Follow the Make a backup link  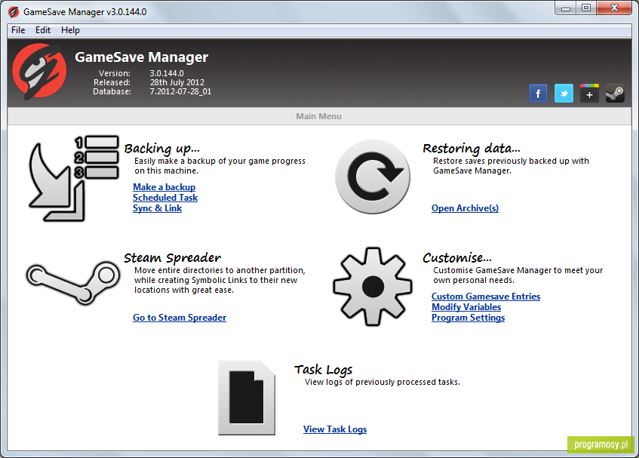[164, 187]
